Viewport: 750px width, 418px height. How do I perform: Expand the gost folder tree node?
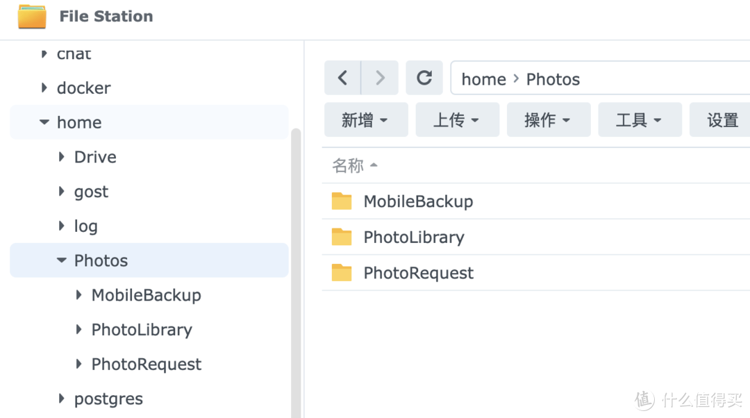click(x=61, y=192)
